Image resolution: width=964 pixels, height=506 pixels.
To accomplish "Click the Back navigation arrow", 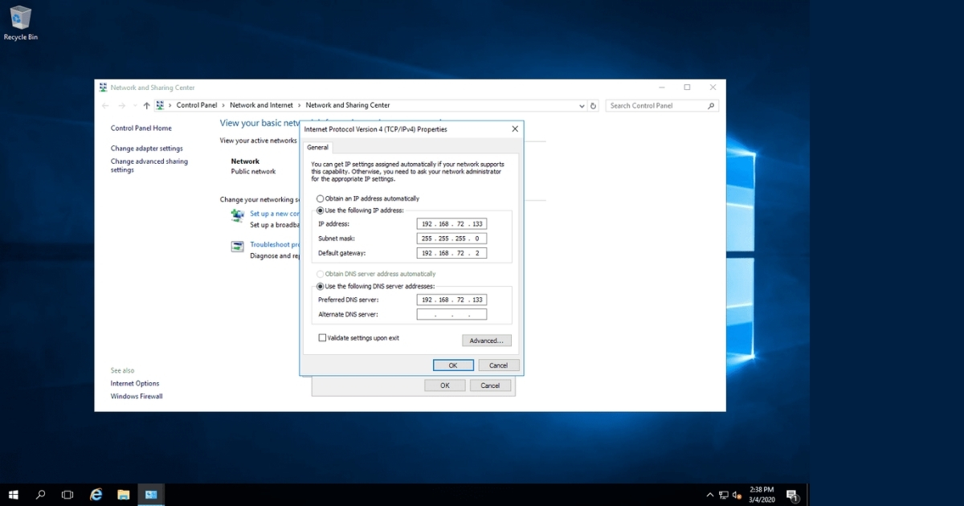I will click(104, 105).
